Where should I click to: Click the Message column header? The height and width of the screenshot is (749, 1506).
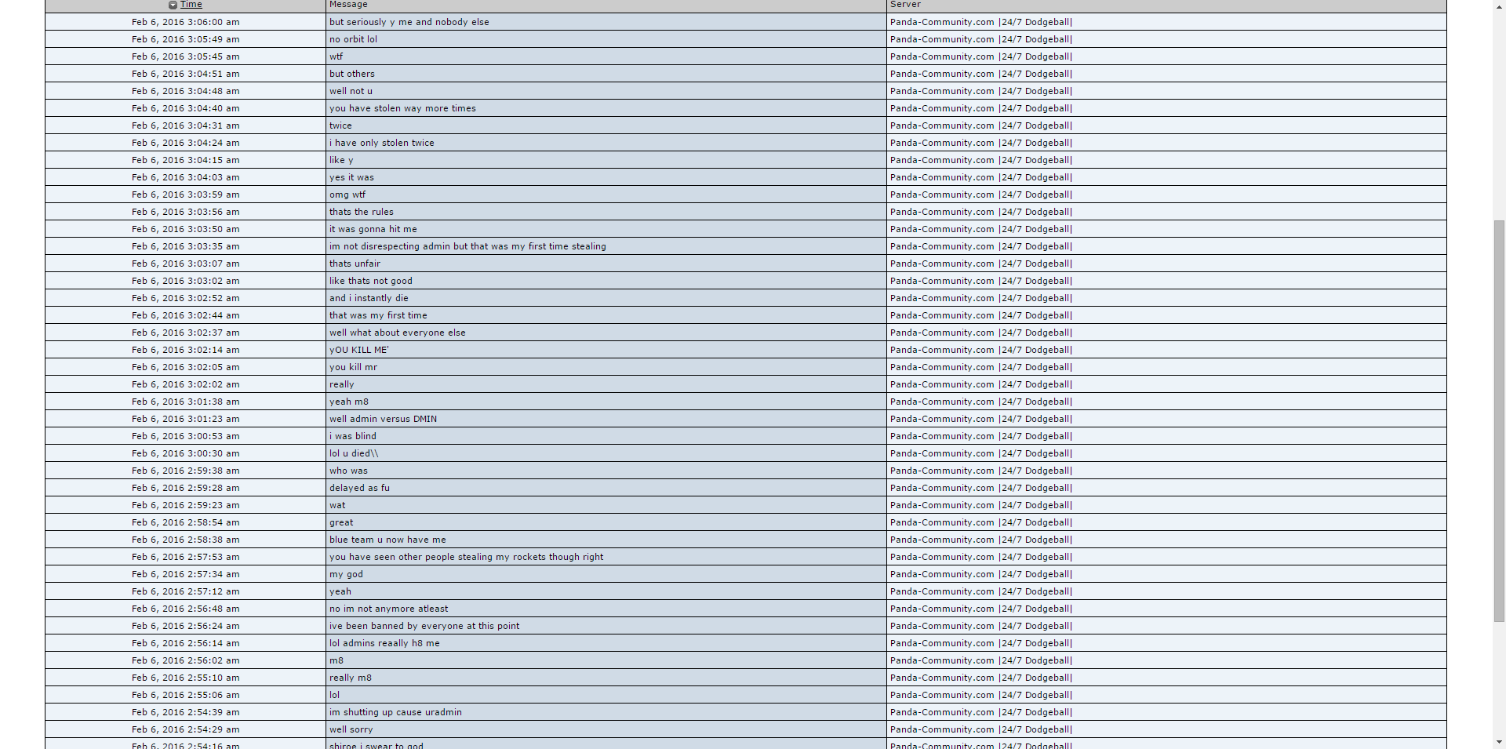[348, 5]
